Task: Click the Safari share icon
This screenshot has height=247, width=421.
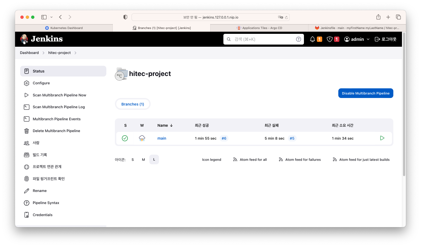Action: [378, 17]
